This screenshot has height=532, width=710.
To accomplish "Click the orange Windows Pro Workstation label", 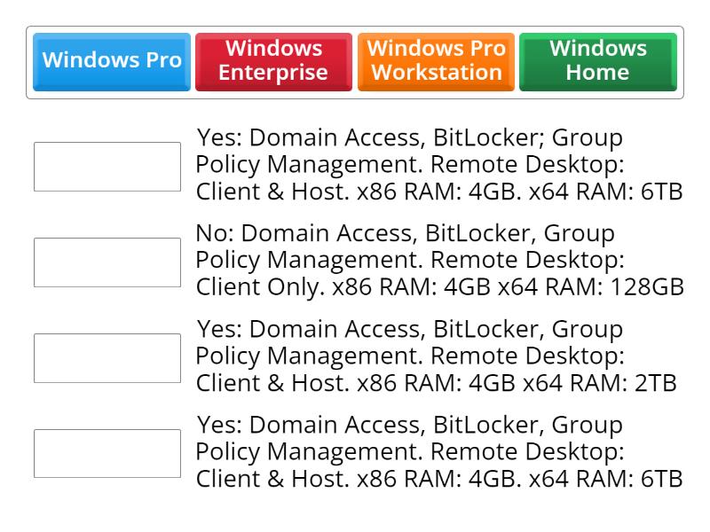I will 437,61.
